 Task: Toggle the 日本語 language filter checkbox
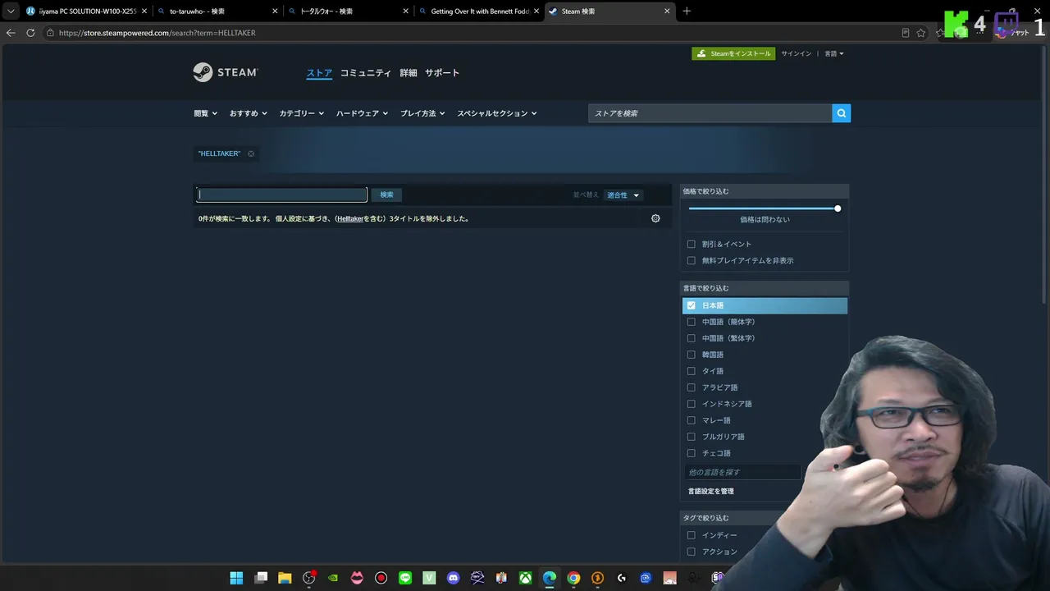click(691, 305)
